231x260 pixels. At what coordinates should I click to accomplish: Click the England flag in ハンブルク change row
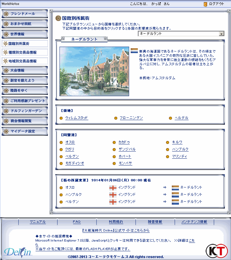point(113,195)
